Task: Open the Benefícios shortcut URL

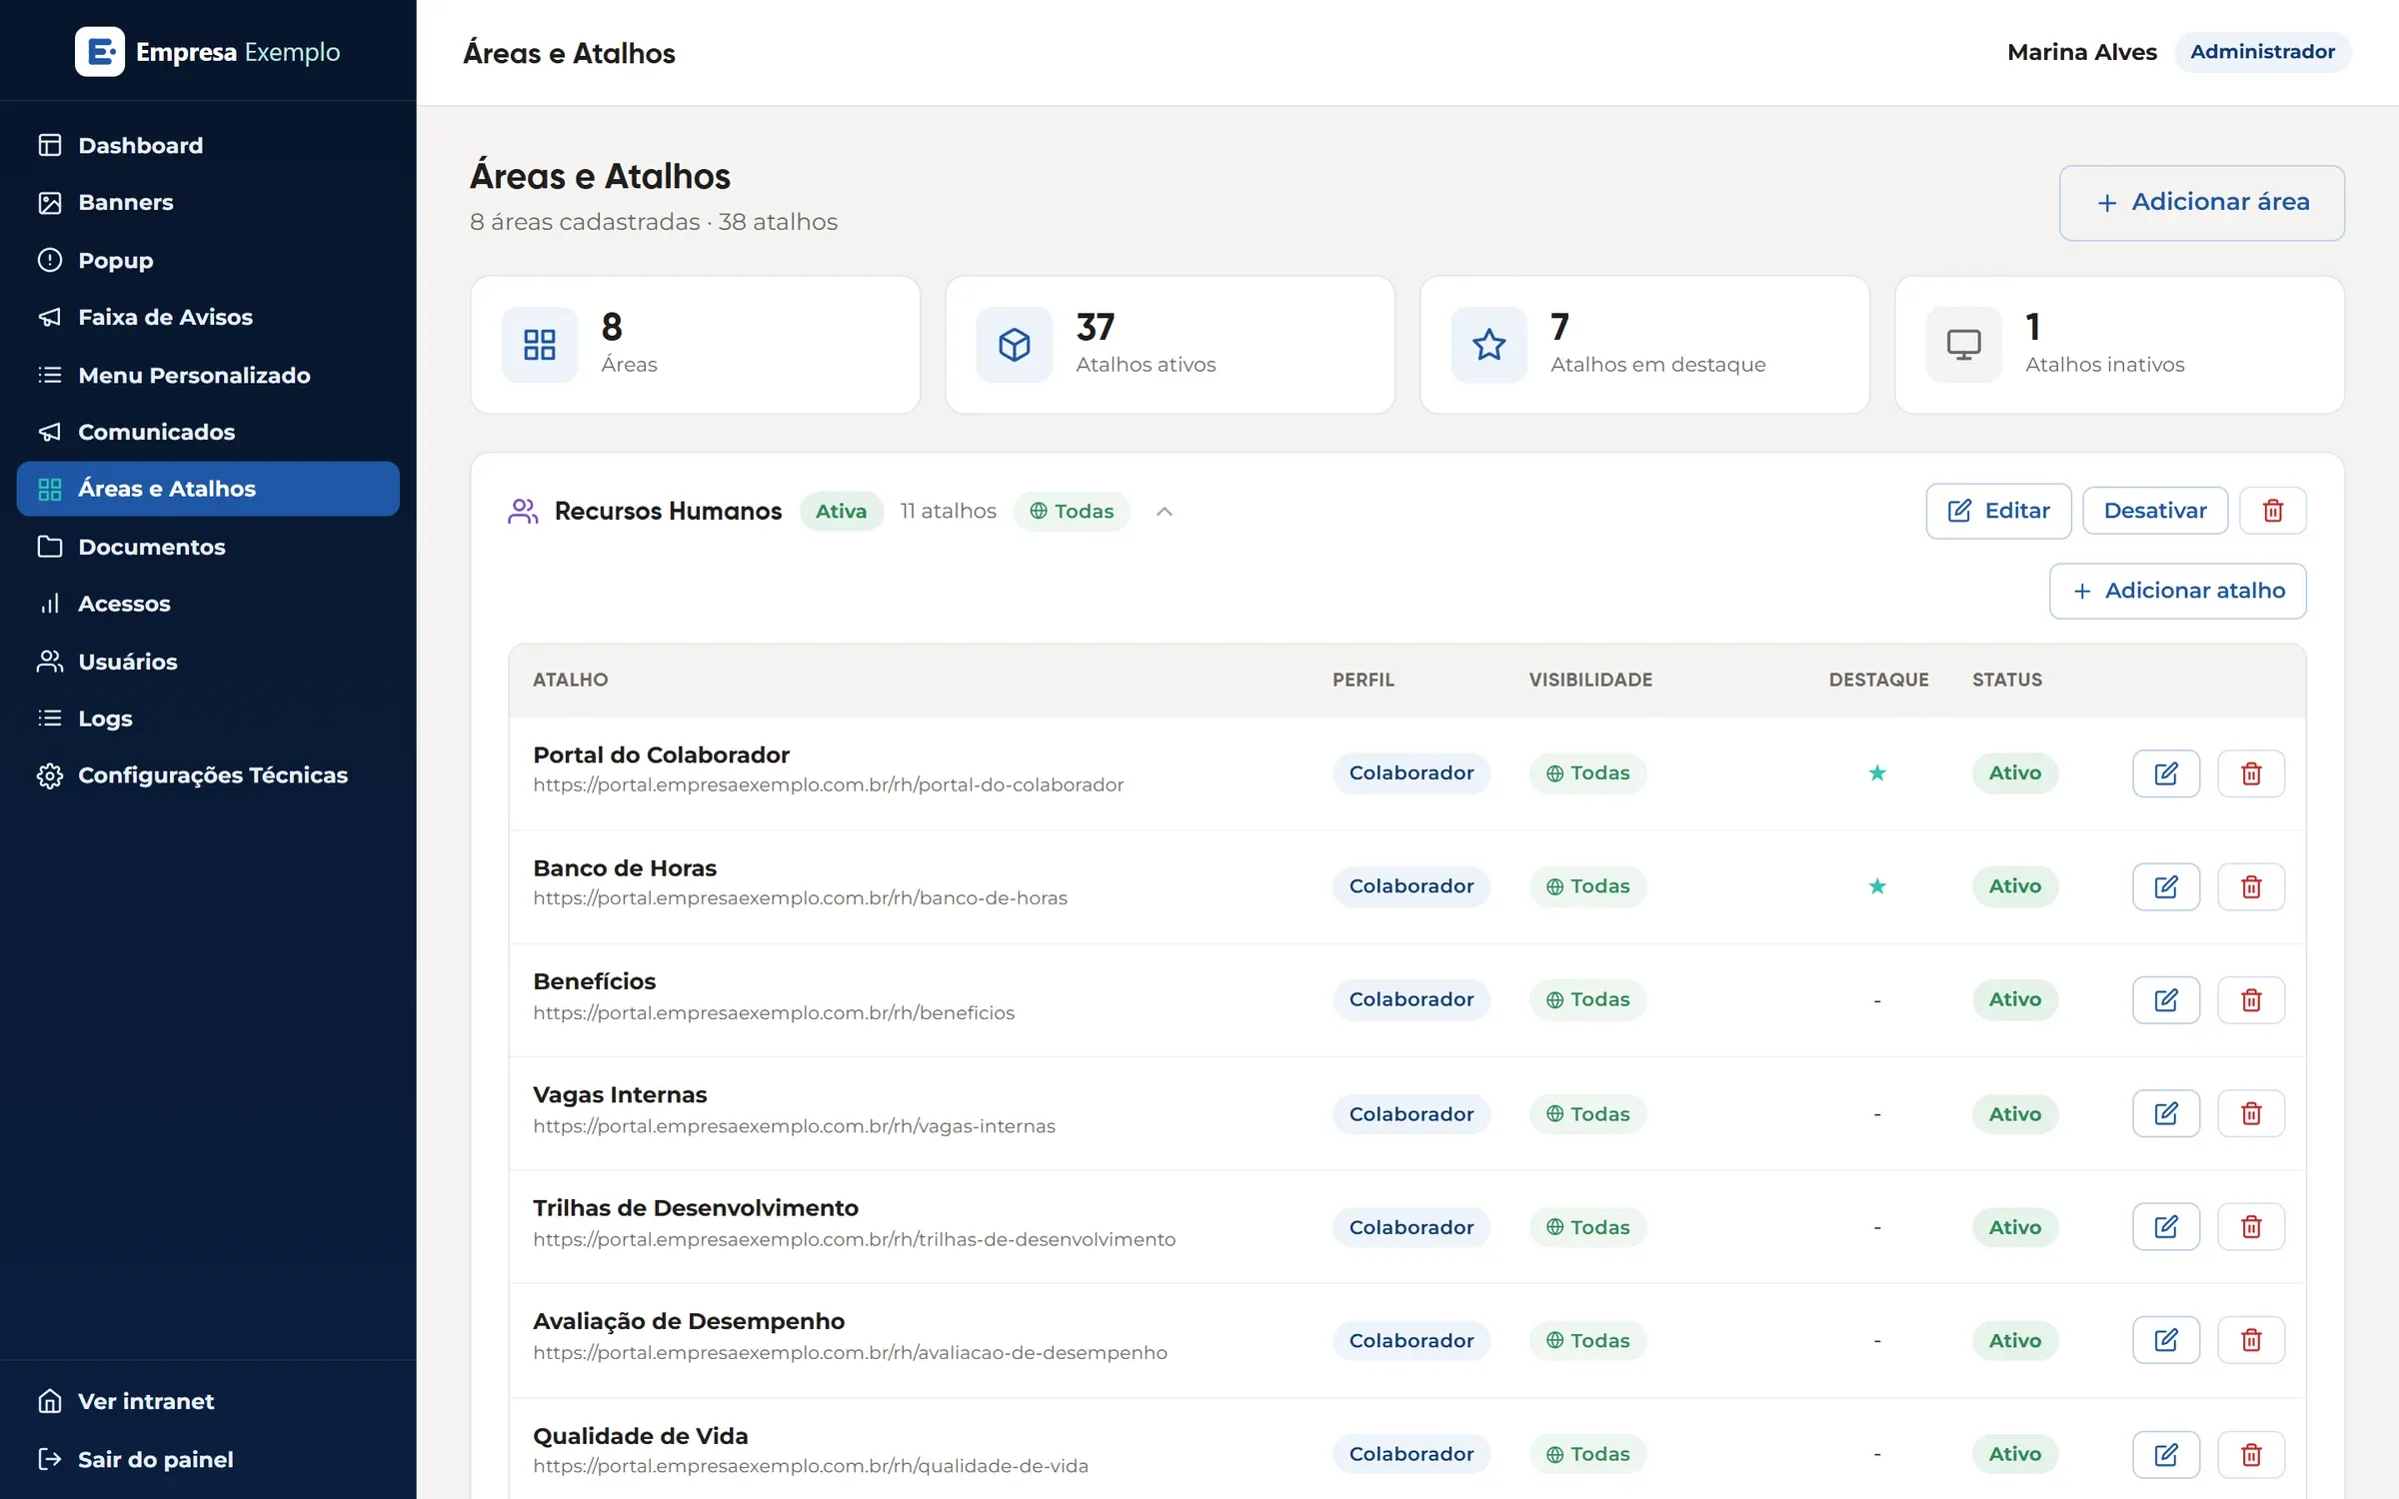Action: coord(773,1012)
